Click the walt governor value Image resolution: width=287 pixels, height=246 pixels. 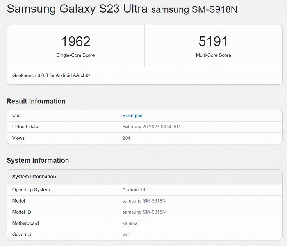(x=127, y=235)
